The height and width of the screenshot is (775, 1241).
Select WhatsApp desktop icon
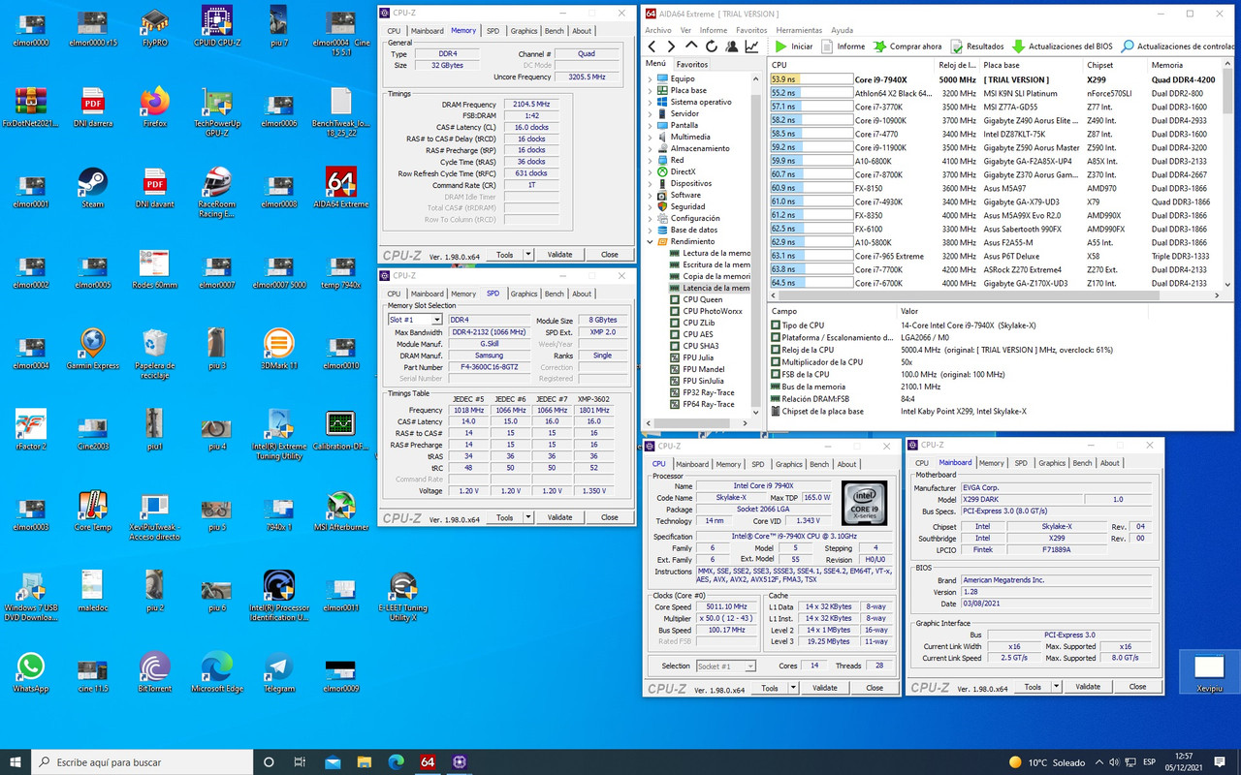point(30,671)
